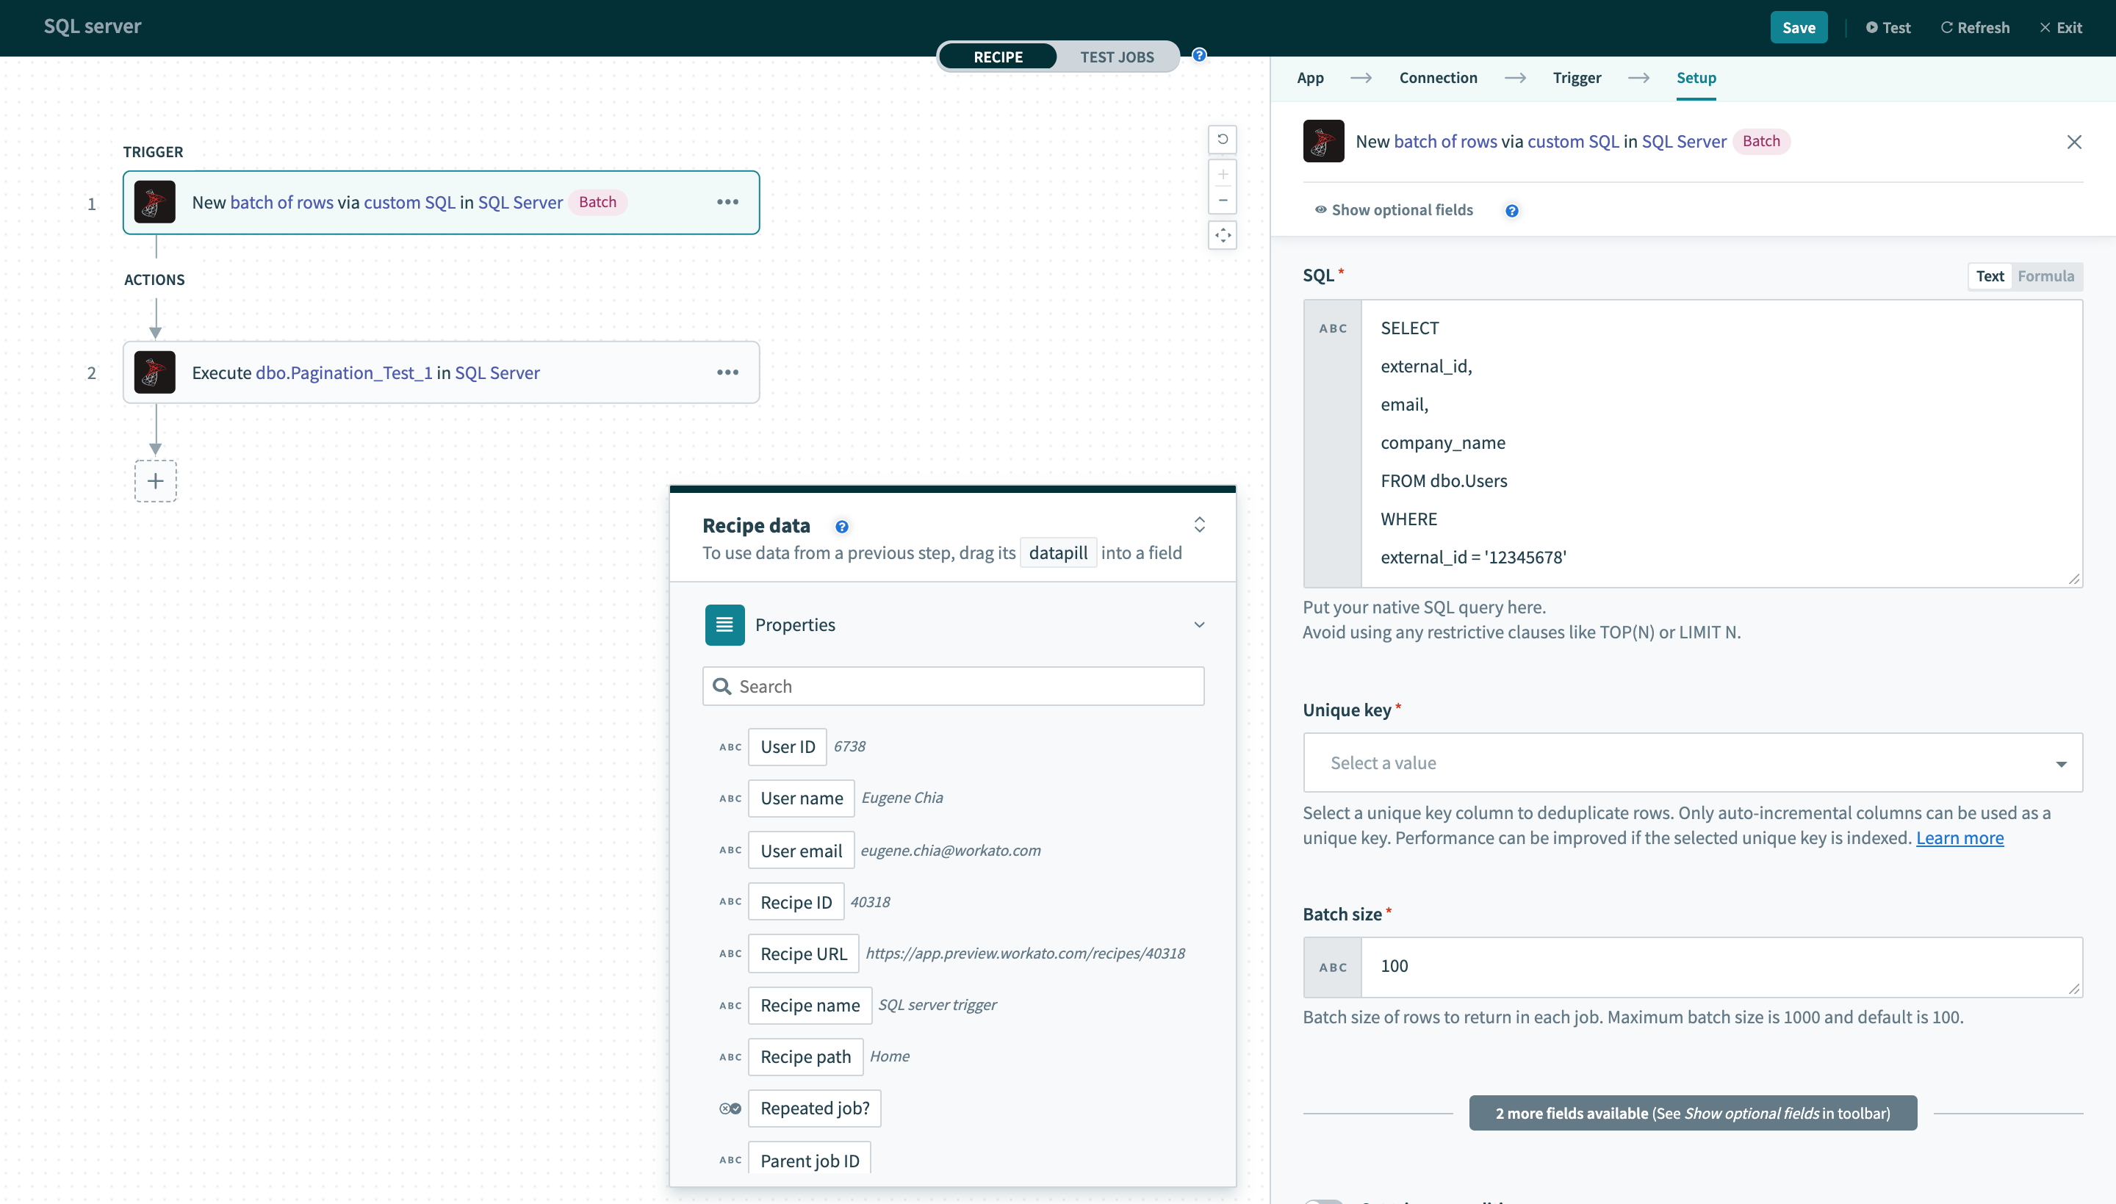Open the trigger step options menu (three dots)
2116x1204 pixels.
(727, 202)
